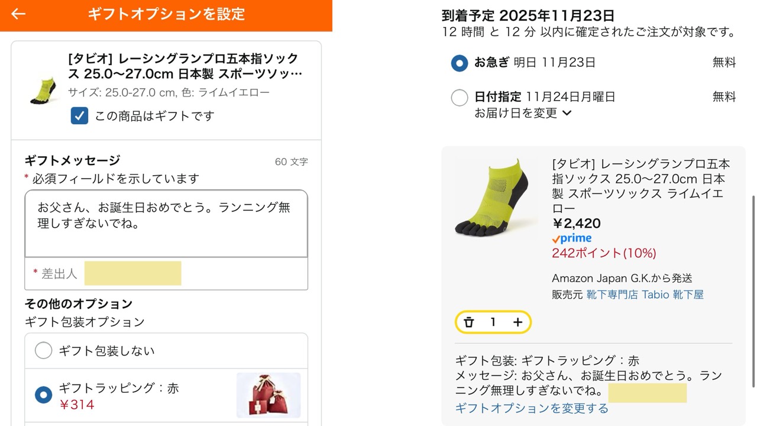Click the gift message text area
757x426 pixels.
point(166,223)
